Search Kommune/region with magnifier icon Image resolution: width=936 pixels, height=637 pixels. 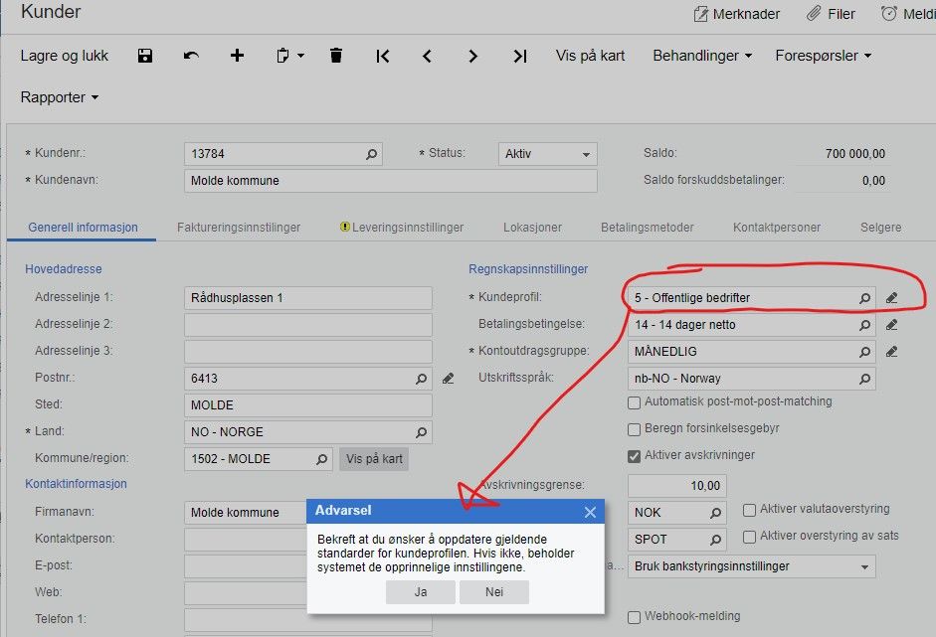tap(321, 459)
